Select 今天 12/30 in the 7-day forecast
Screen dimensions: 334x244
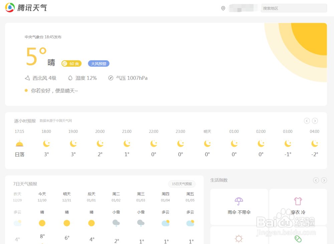coord(42,197)
